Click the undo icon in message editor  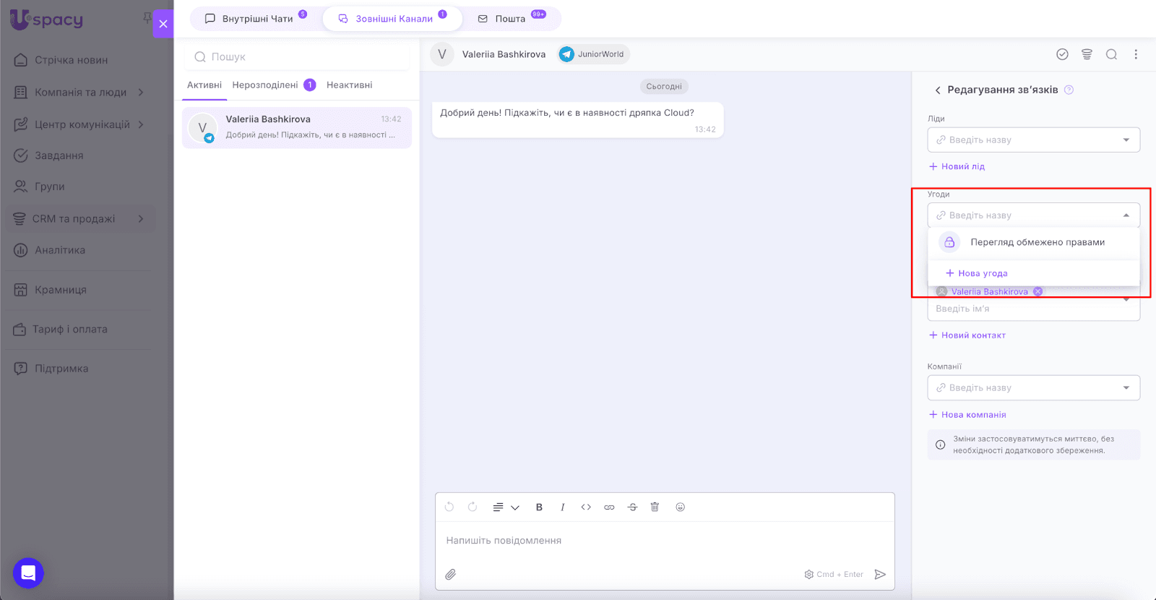(x=449, y=507)
